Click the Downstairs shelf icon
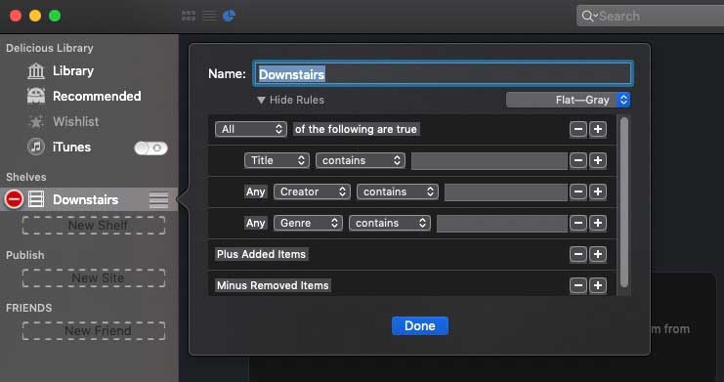Image resolution: width=724 pixels, height=382 pixels. [36, 199]
